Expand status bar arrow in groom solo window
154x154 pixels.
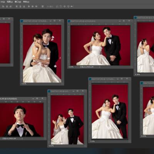[22, 139]
